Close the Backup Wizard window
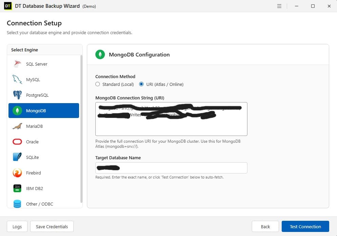Viewport: 337px width, 236px height. 329,6
